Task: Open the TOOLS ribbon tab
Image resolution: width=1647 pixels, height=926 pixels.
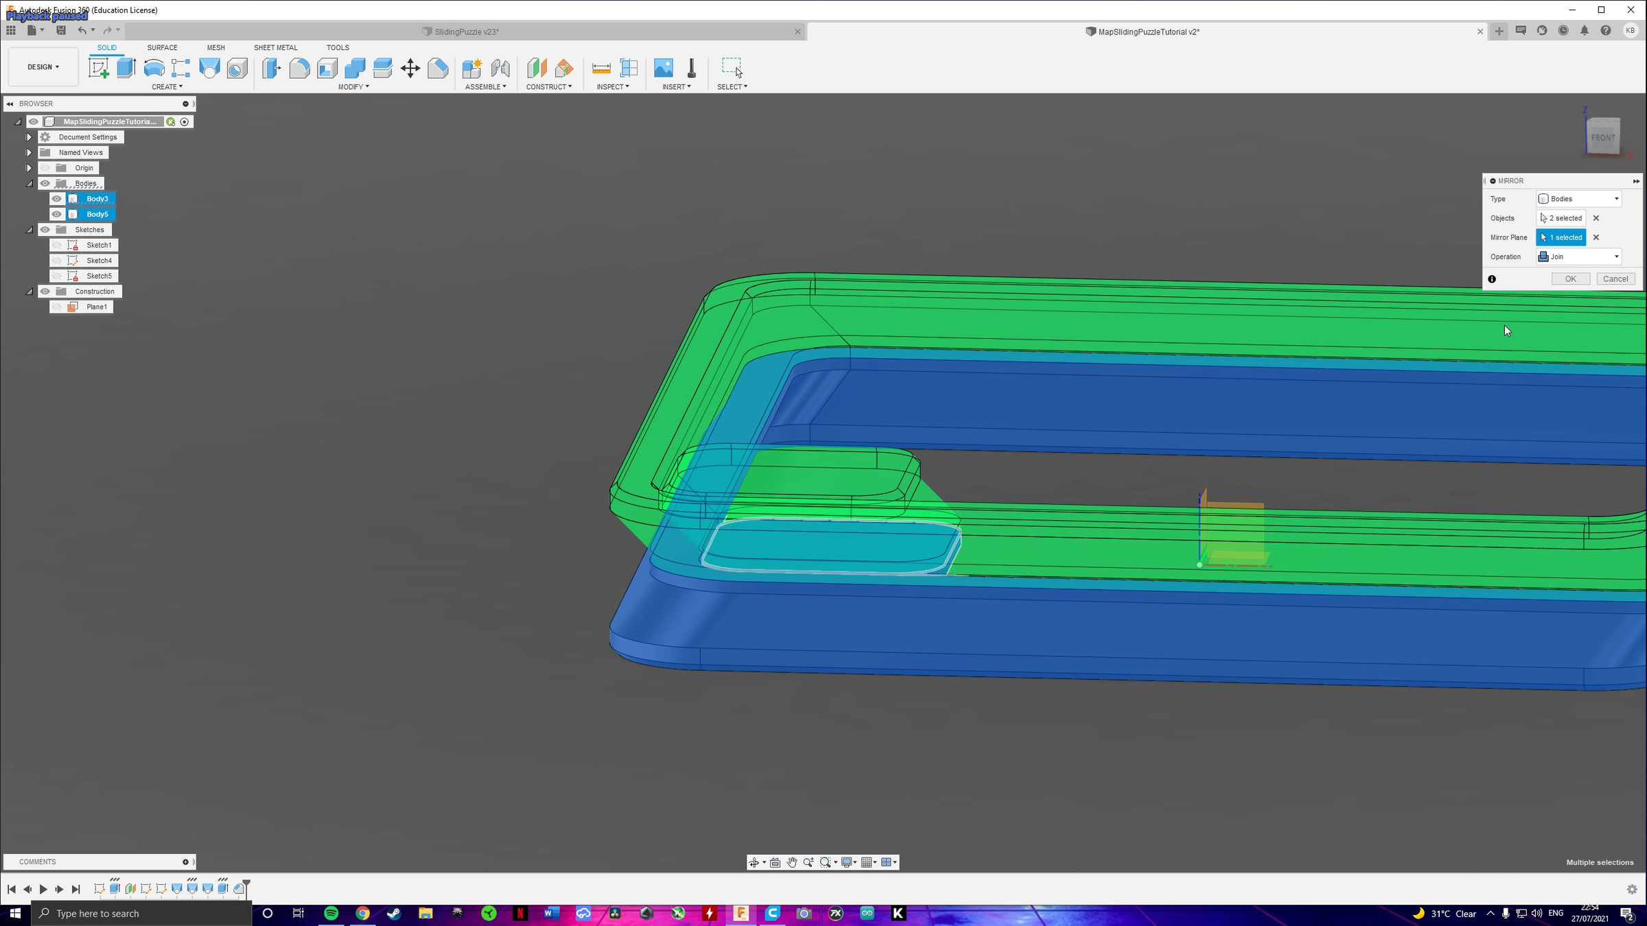Action: 338,47
